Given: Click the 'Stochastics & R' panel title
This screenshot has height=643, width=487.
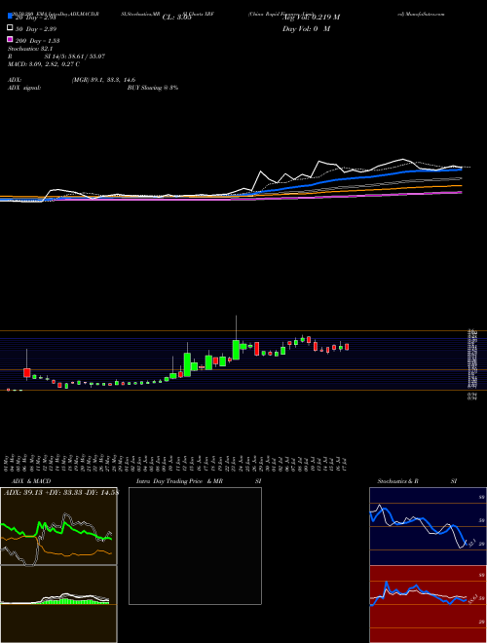Looking at the screenshot, I should (x=398, y=481).
